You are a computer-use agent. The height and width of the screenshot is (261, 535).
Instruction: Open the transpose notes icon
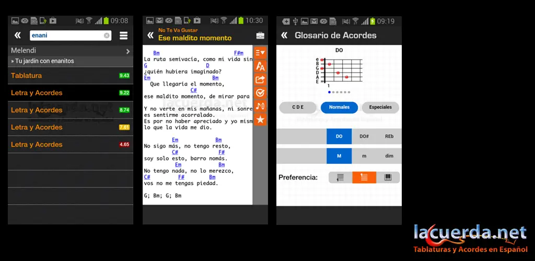coord(260,106)
